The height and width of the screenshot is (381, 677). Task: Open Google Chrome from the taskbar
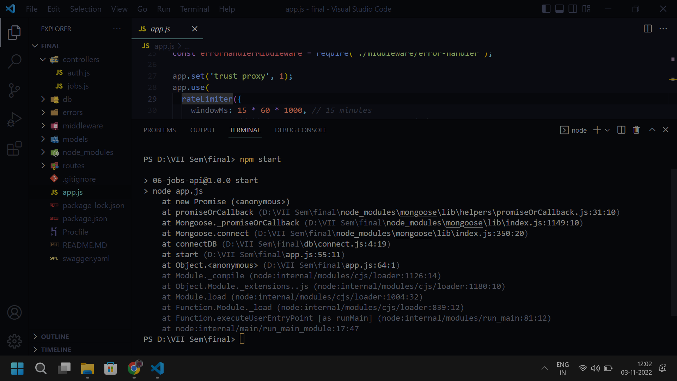point(134,369)
